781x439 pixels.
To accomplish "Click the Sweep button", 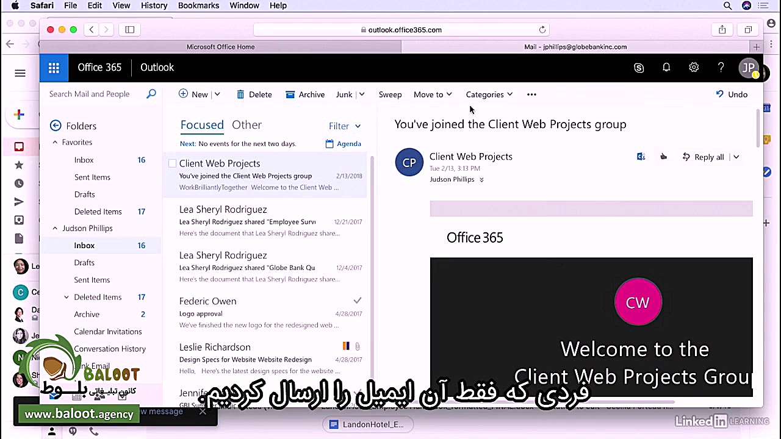I will point(390,95).
